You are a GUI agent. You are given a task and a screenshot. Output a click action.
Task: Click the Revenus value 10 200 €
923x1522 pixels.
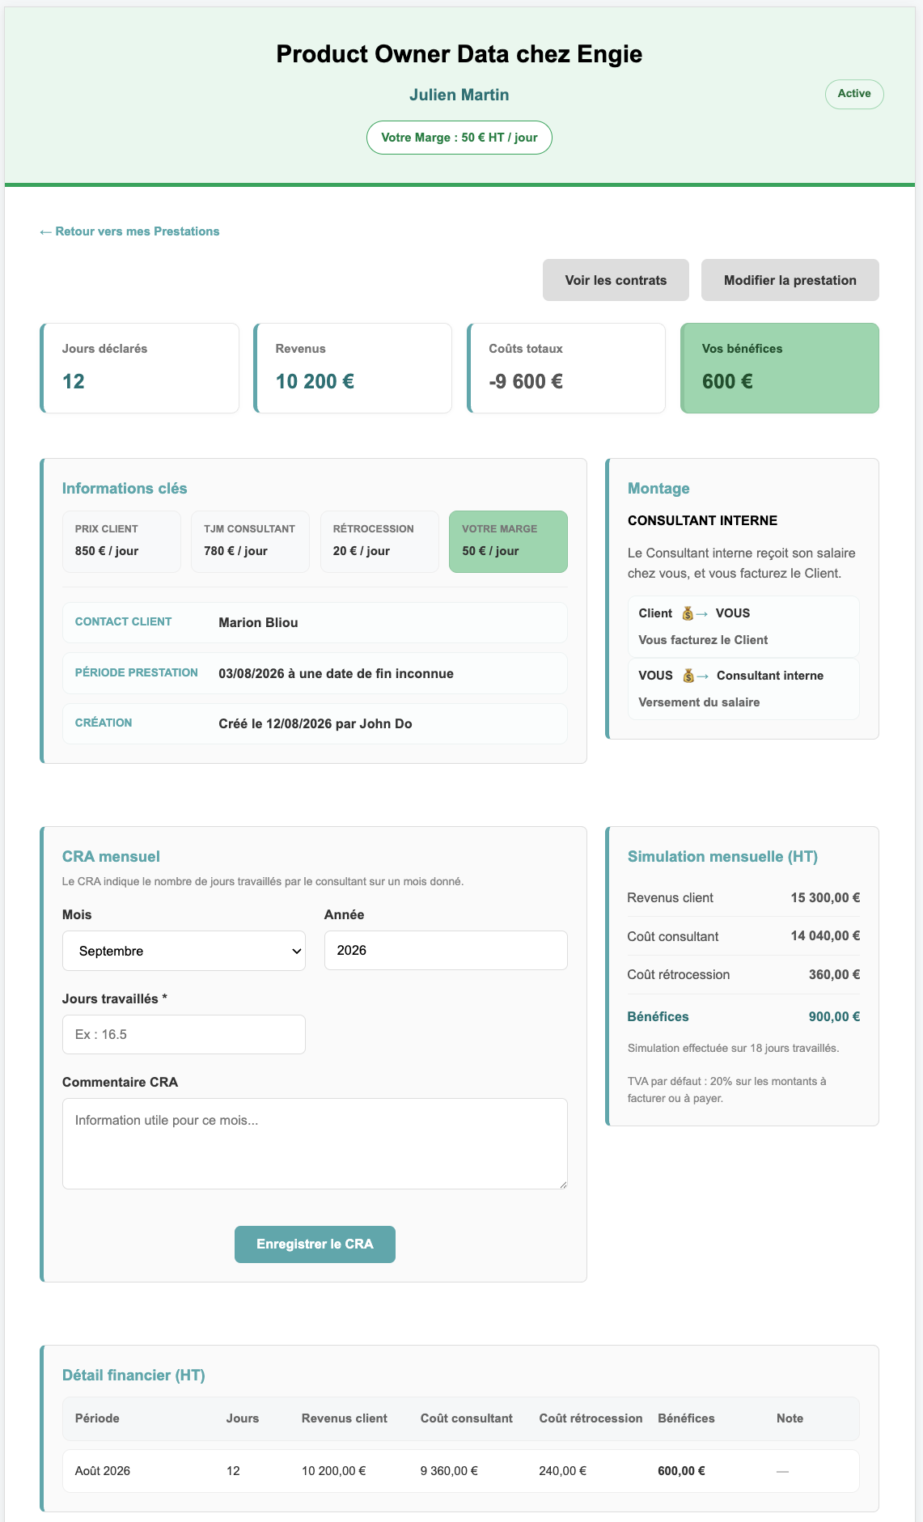315,382
